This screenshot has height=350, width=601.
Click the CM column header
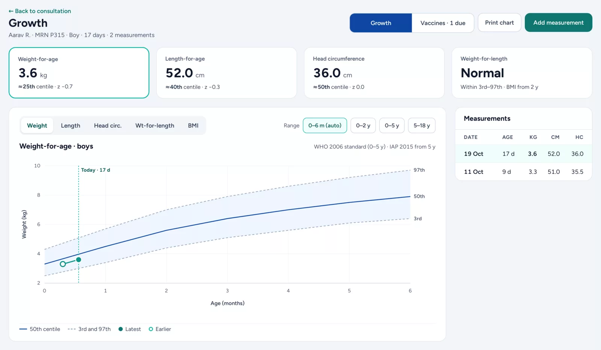555,137
